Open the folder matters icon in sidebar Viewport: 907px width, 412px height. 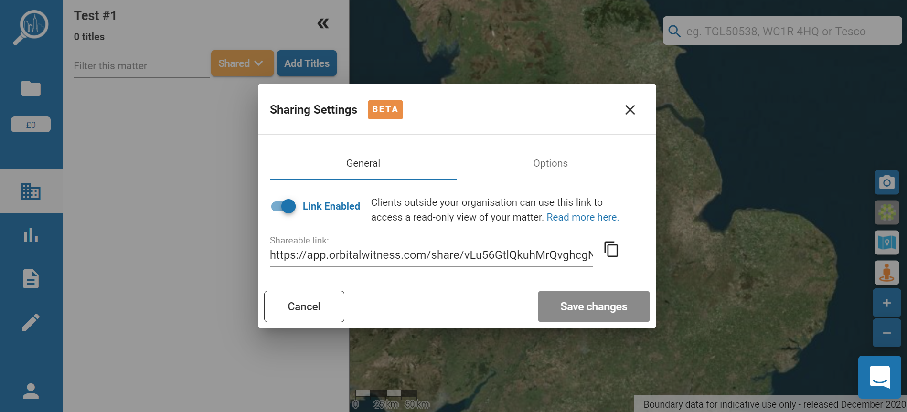31,88
